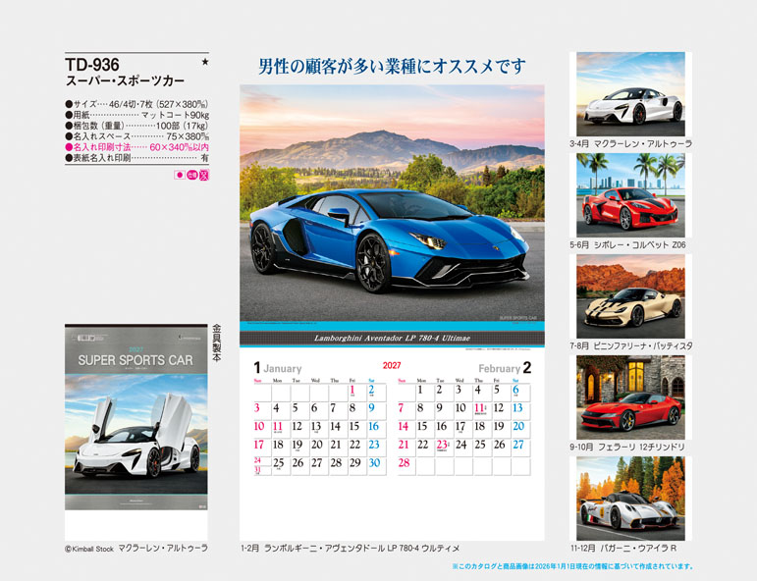The height and width of the screenshot is (581, 757).
Task: Click the サイズ specification row
Action: point(136,104)
